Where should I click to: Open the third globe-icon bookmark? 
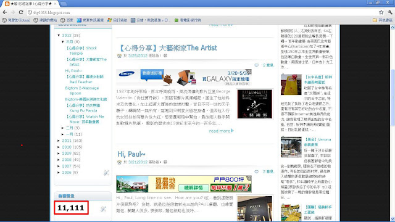pyautogui.click(x=67, y=20)
